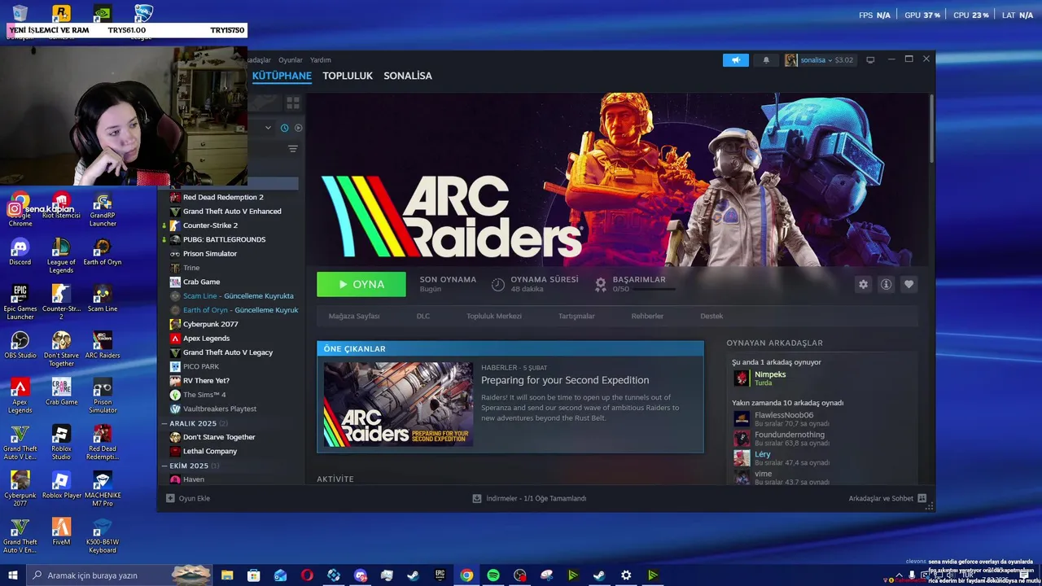Open MACHENIKE M7 Pro desktop shortcut

pyautogui.click(x=103, y=488)
